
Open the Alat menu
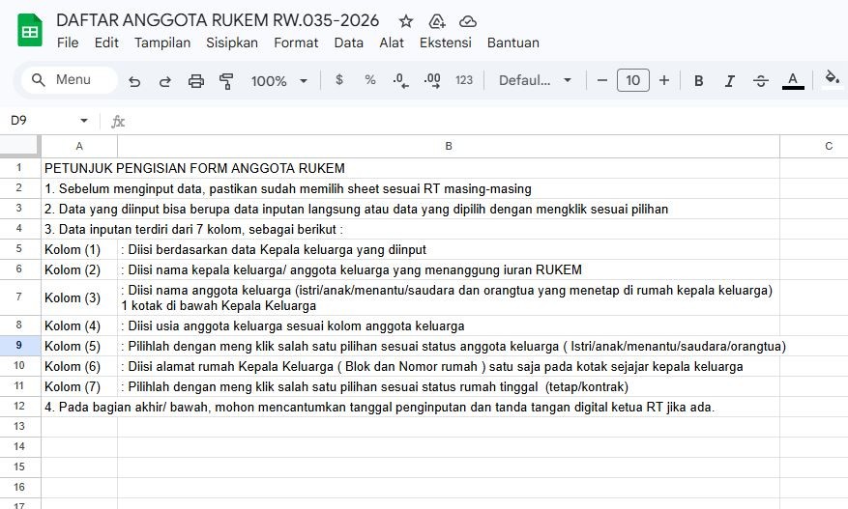(x=392, y=42)
